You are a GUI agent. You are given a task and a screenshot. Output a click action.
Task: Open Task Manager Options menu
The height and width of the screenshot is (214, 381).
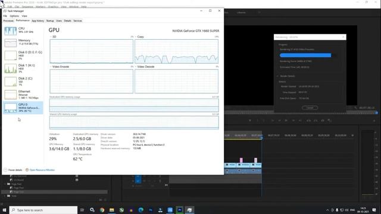(x=14, y=16)
